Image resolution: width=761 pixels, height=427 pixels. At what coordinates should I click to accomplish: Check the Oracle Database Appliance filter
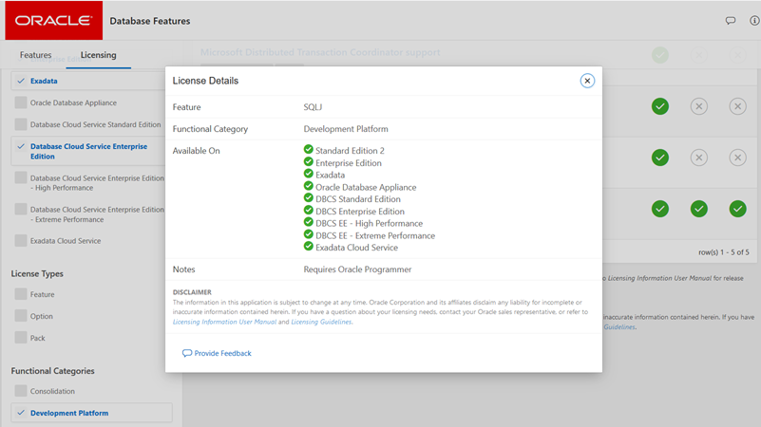pyautogui.click(x=21, y=102)
